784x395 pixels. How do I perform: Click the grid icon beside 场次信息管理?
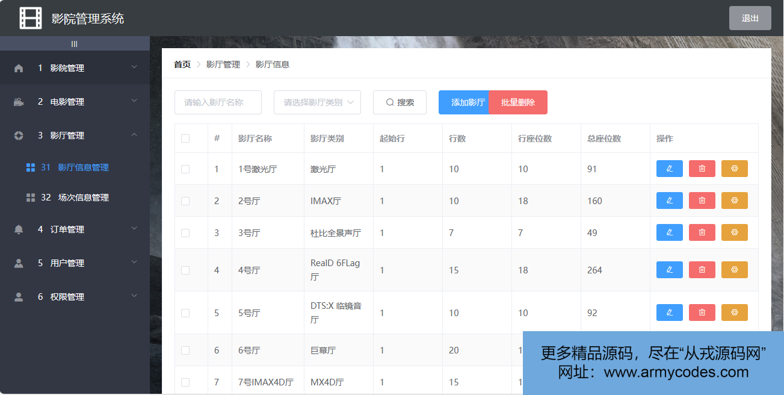tap(31, 197)
